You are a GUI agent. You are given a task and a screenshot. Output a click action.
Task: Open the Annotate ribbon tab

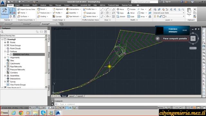[x=26, y=5]
